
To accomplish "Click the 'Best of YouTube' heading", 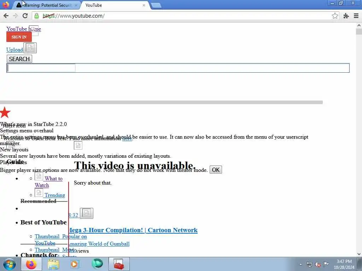I will pos(43,222).
